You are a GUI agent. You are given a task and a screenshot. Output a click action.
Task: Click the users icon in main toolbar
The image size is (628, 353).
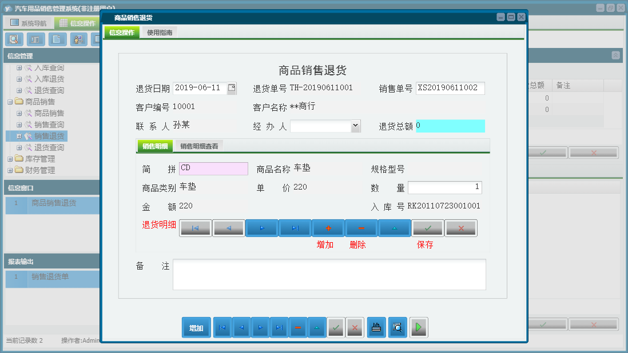78,39
